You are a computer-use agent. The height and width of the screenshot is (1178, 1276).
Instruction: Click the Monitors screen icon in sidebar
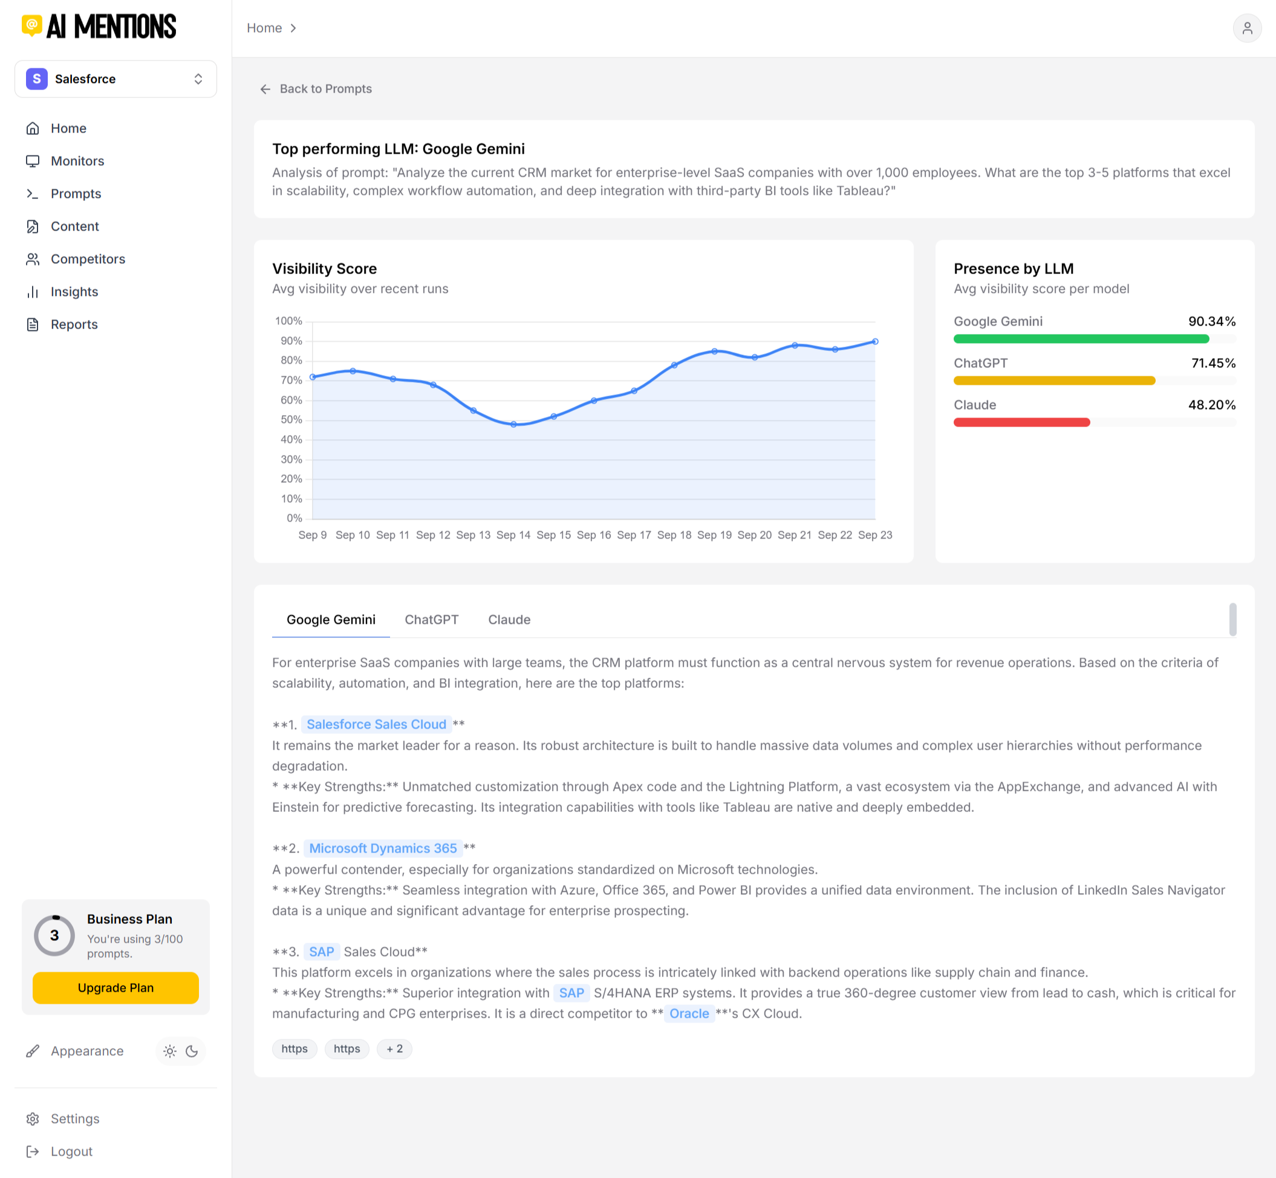(33, 161)
